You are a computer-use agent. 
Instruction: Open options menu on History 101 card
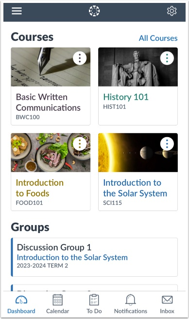click(167, 58)
